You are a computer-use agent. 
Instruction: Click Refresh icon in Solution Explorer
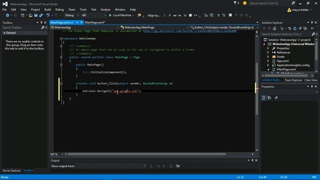click(x=294, y=28)
